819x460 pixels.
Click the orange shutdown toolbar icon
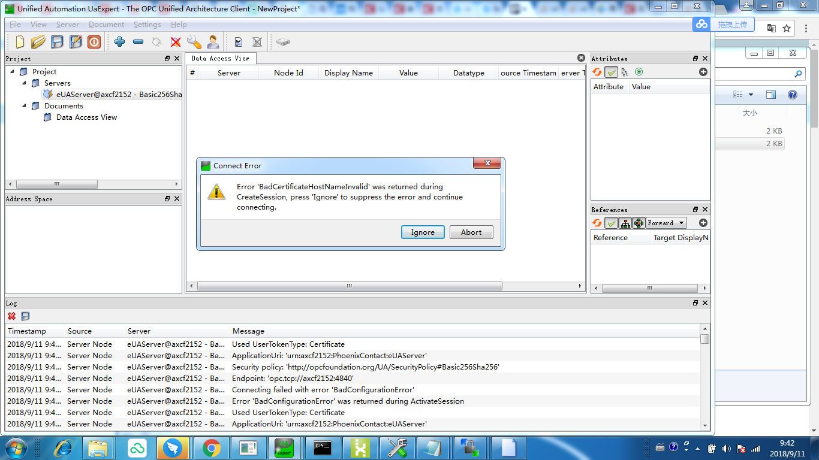tap(94, 42)
